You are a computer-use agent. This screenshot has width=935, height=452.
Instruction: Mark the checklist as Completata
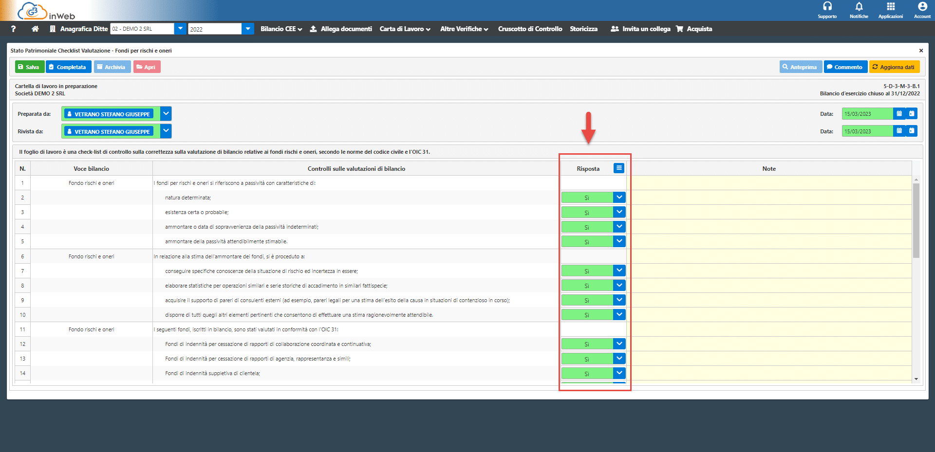tap(69, 67)
